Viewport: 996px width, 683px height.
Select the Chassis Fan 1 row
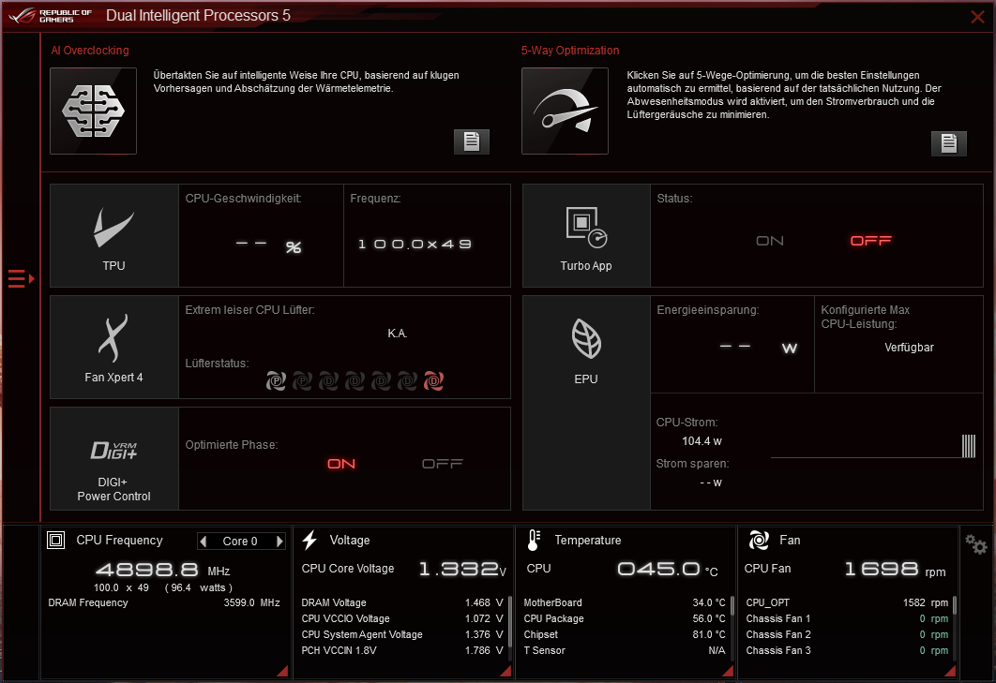coord(847,618)
